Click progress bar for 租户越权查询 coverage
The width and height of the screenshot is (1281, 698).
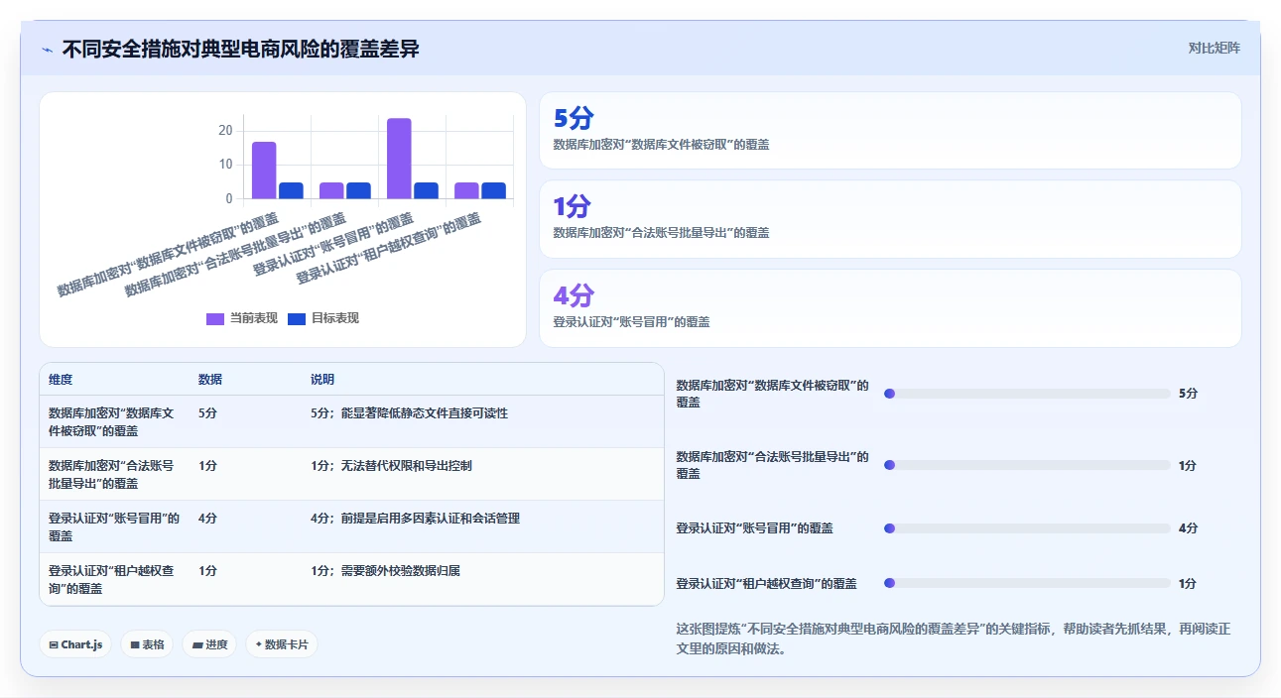[x=1027, y=584]
